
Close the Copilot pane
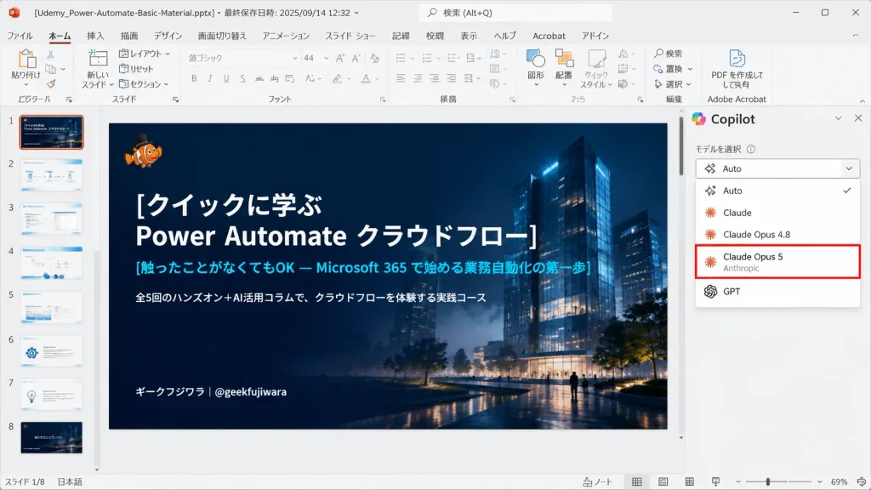pos(858,118)
